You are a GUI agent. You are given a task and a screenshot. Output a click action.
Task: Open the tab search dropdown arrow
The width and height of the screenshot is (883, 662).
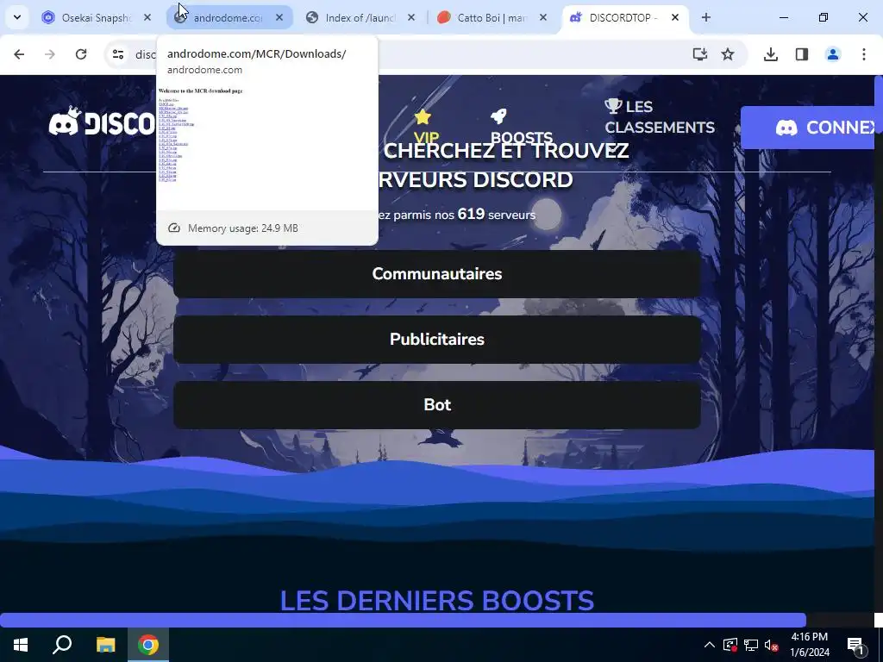pos(17,17)
